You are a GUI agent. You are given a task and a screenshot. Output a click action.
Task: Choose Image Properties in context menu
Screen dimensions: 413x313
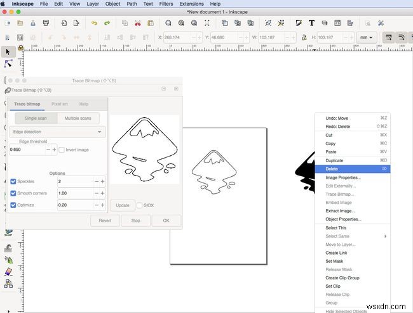(353, 177)
